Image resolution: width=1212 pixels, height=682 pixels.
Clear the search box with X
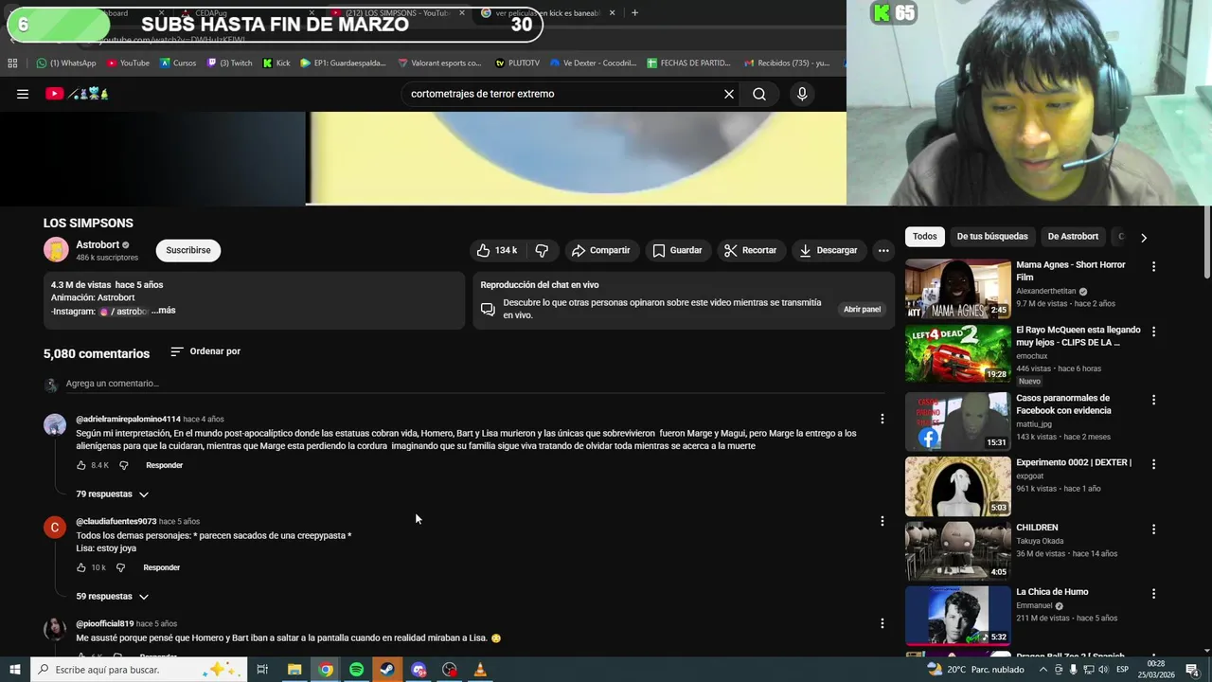(x=729, y=94)
